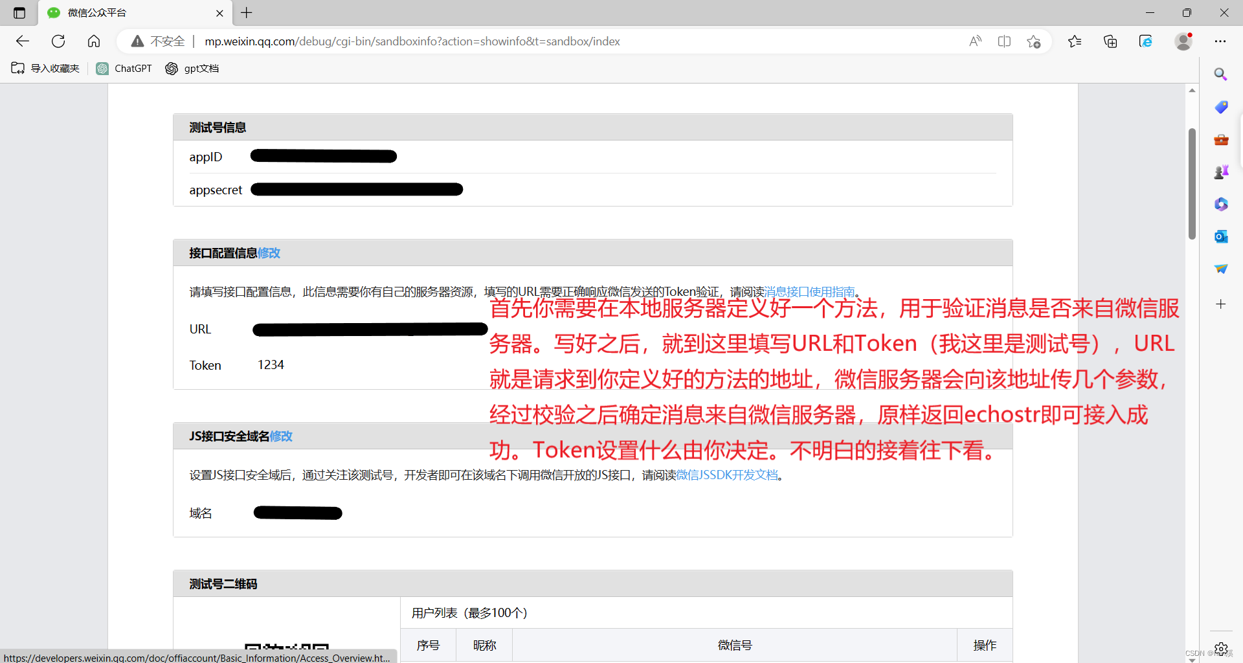1243x663 pixels.
Task: Open the 导入收藏夹 bookmark
Action: tap(45, 69)
